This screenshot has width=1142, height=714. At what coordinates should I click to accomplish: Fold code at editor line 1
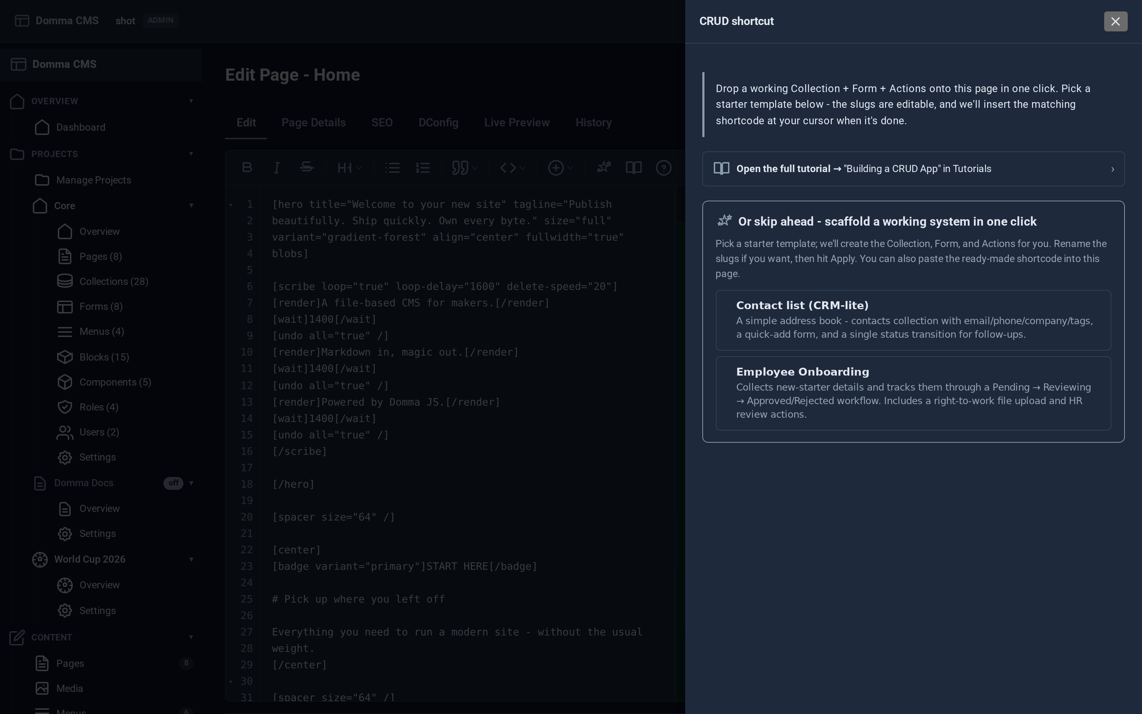coord(231,205)
